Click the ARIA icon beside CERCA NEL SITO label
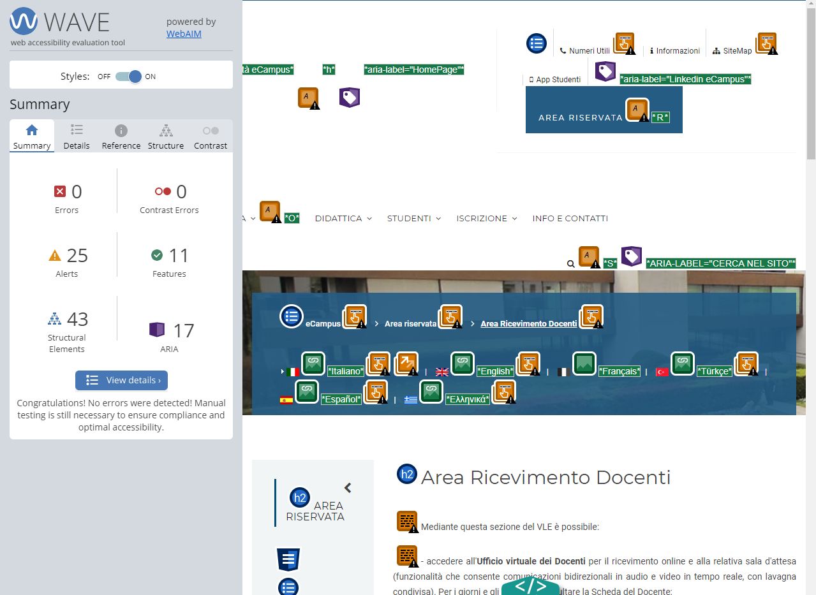Image resolution: width=816 pixels, height=595 pixels. (632, 256)
